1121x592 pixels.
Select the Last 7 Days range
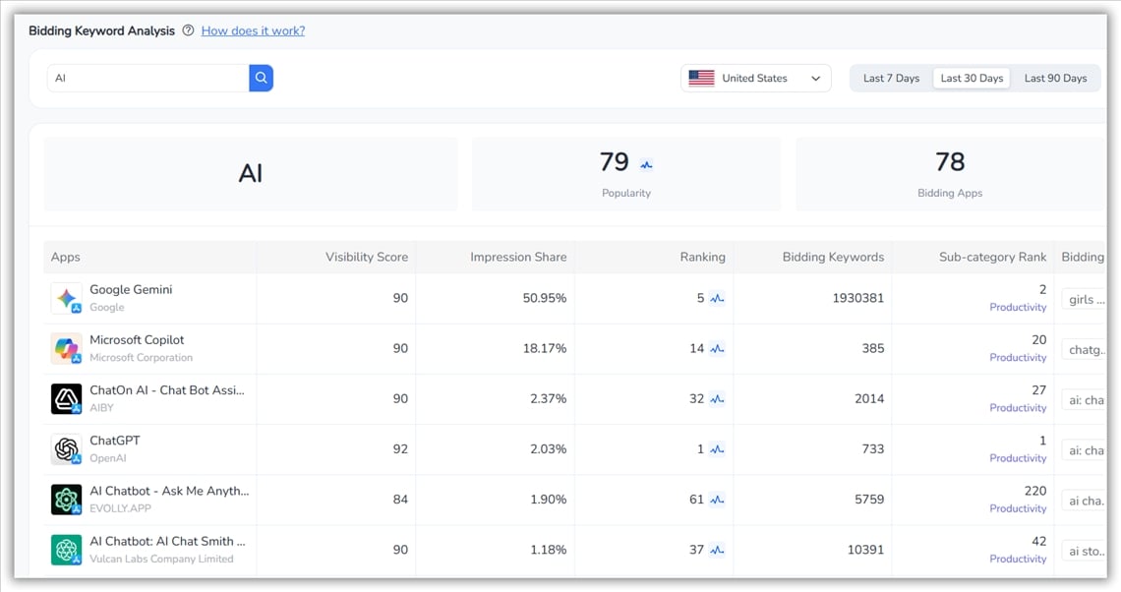(891, 79)
